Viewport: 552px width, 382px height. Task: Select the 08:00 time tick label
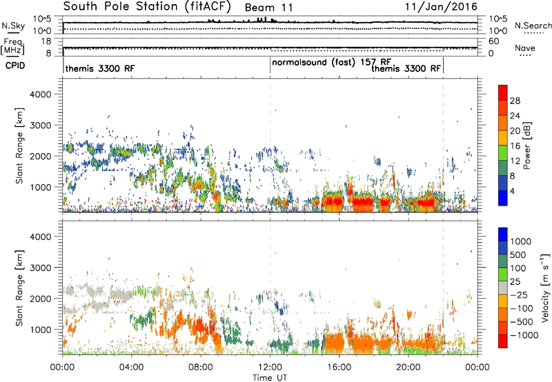[201, 368]
